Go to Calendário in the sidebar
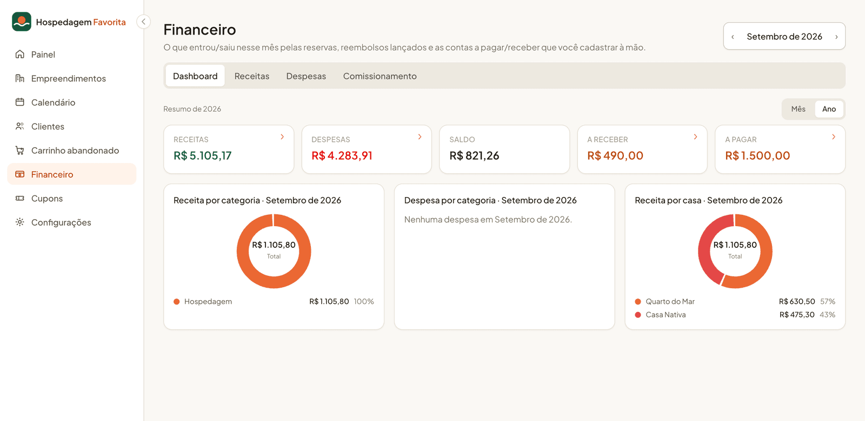This screenshot has height=421, width=865. click(72, 103)
